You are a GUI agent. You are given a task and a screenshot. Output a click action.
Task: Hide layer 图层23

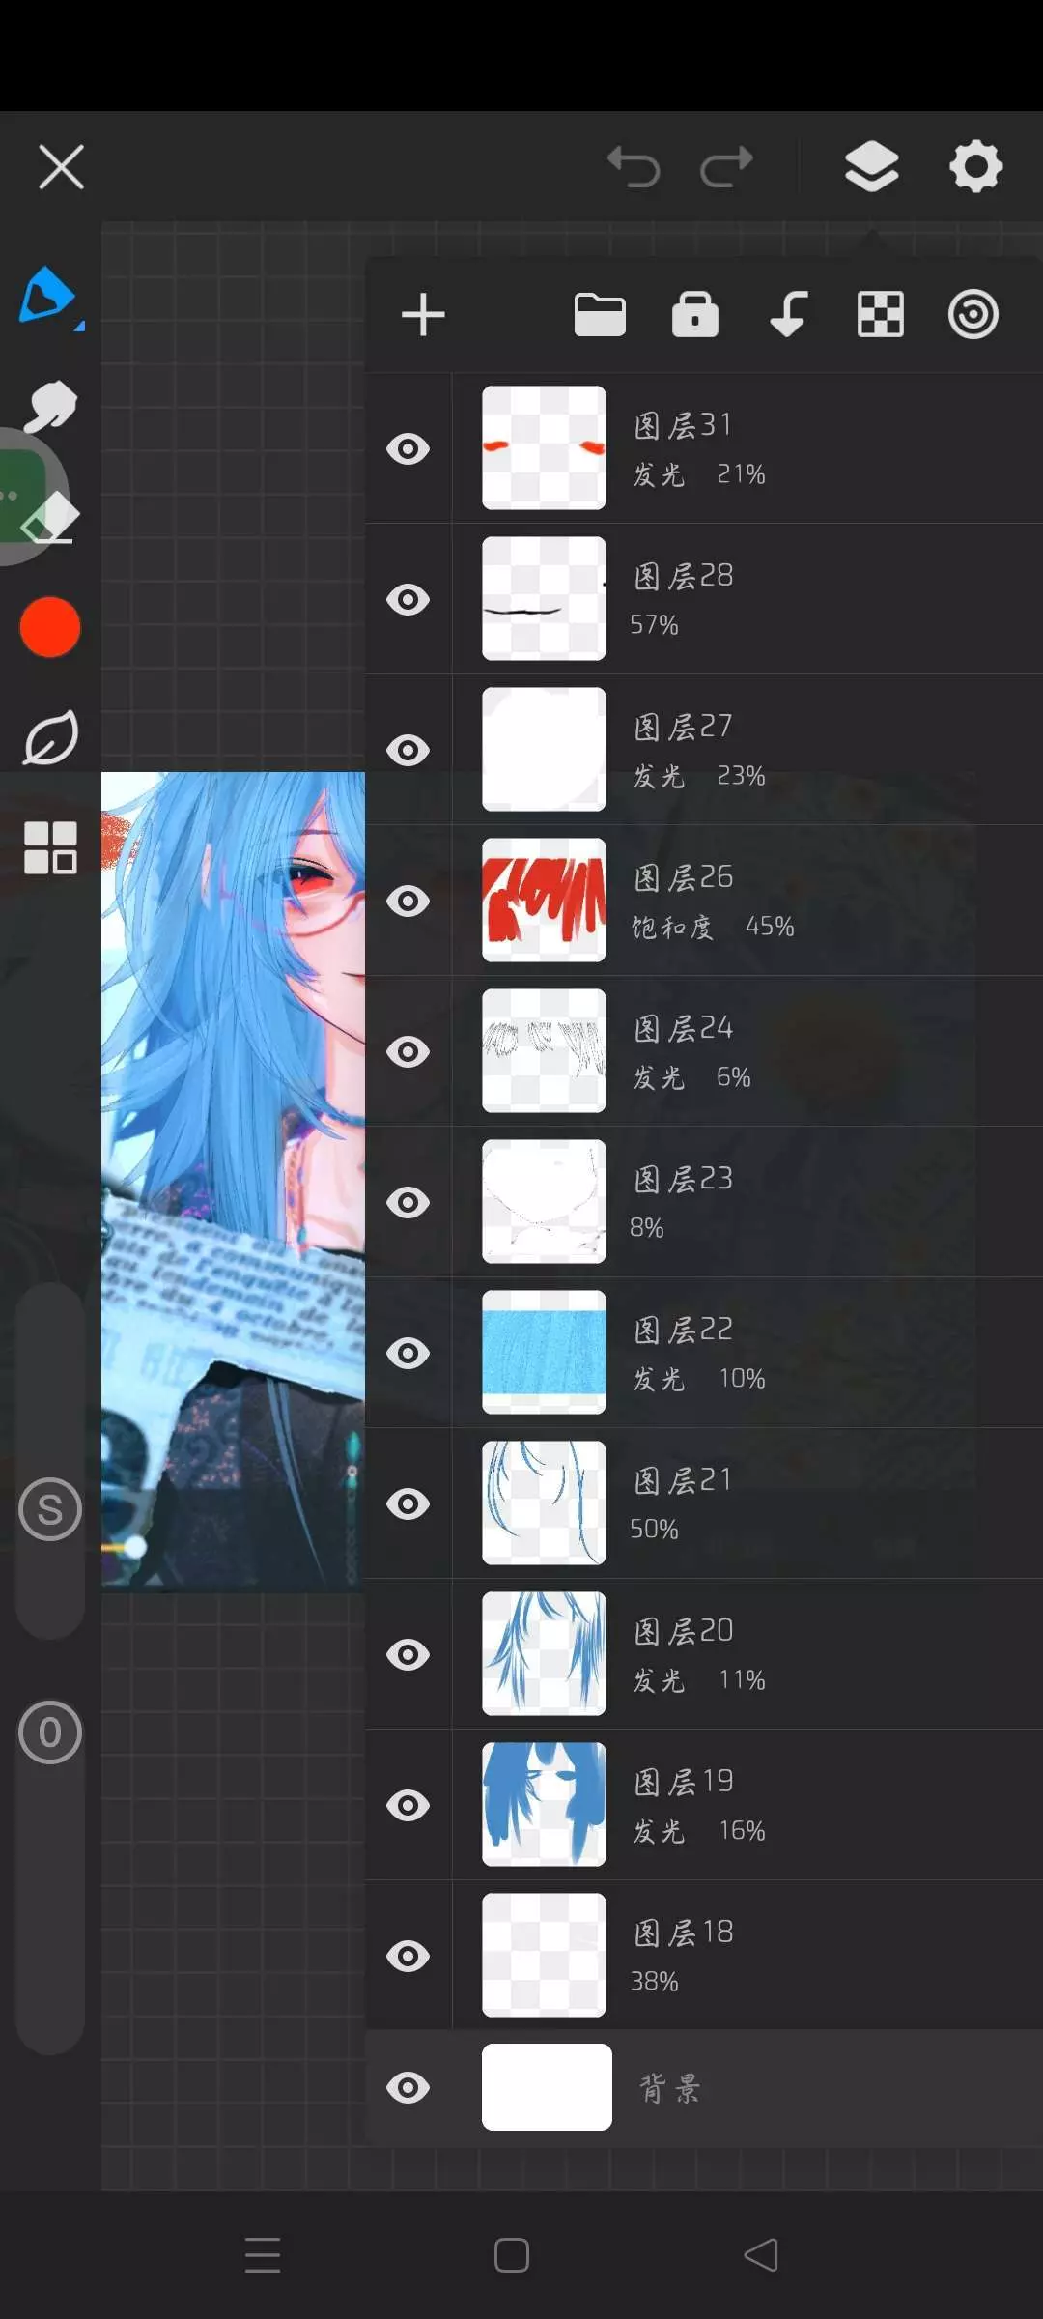click(409, 1203)
